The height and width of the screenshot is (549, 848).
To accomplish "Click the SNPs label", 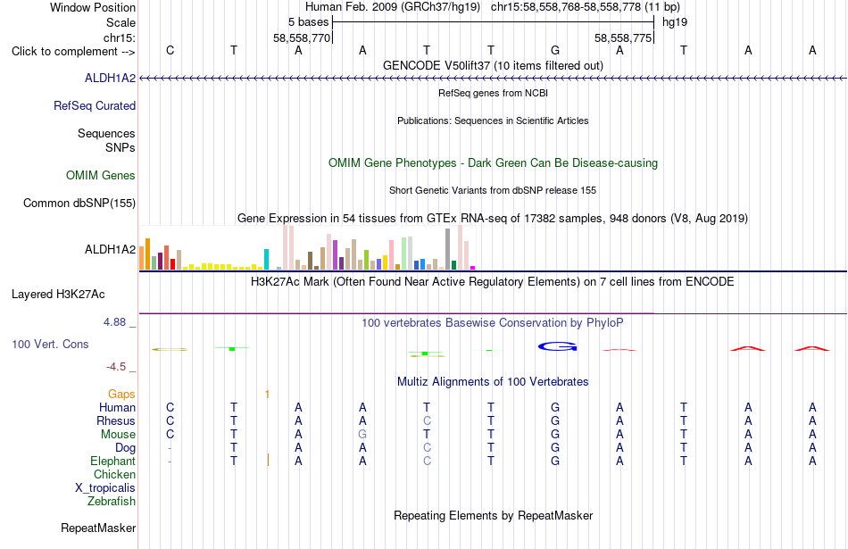I will click(x=121, y=147).
